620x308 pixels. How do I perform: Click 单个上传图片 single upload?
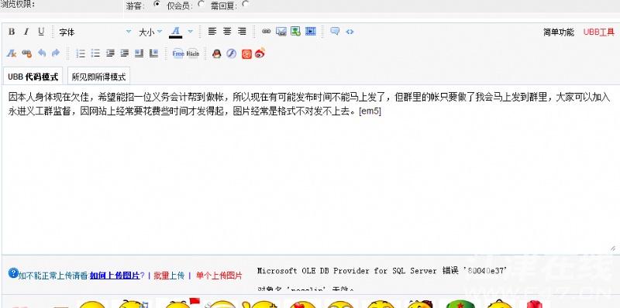[219, 275]
